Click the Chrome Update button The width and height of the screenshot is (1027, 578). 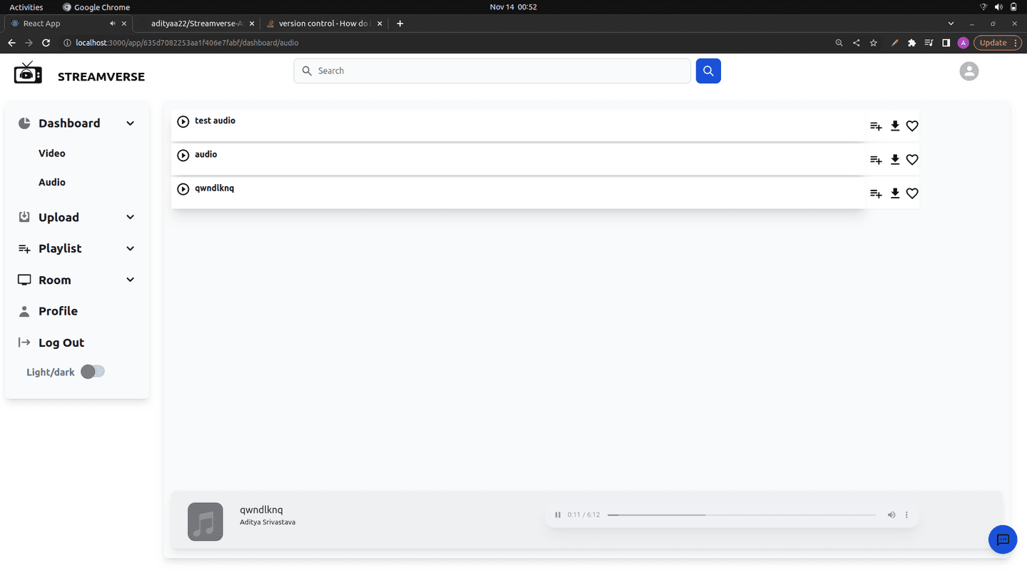(x=998, y=43)
